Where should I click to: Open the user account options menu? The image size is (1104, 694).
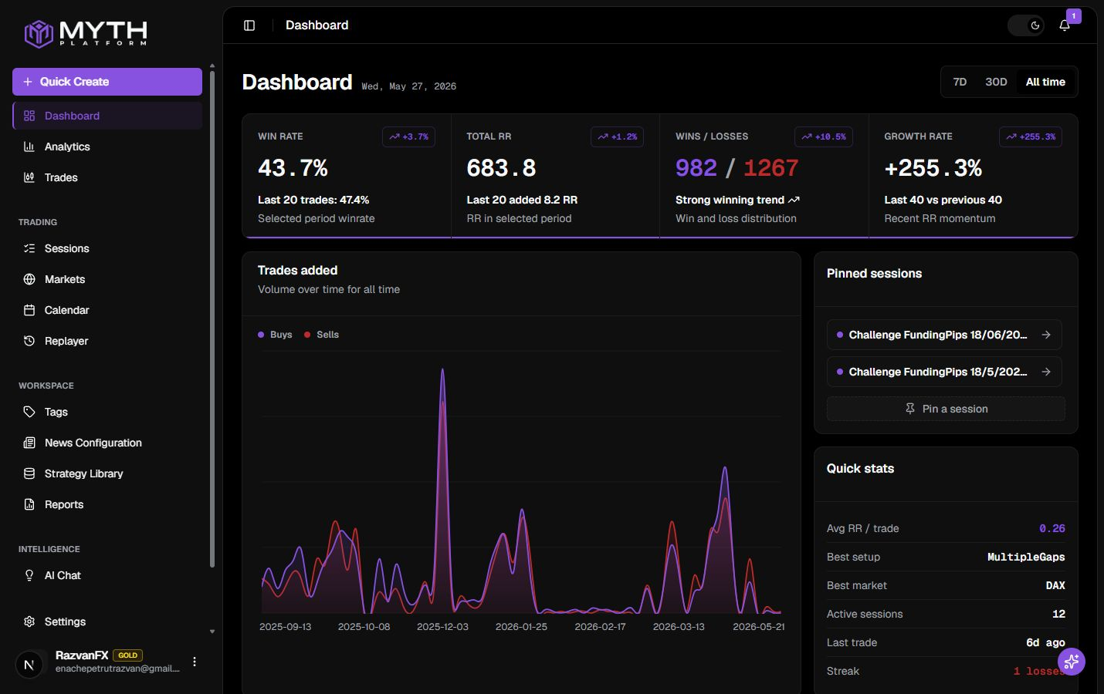click(195, 662)
